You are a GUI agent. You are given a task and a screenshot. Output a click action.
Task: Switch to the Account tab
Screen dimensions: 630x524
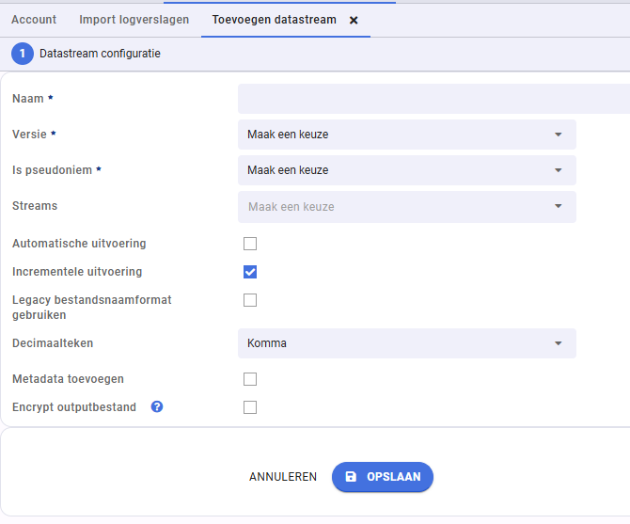tap(34, 20)
